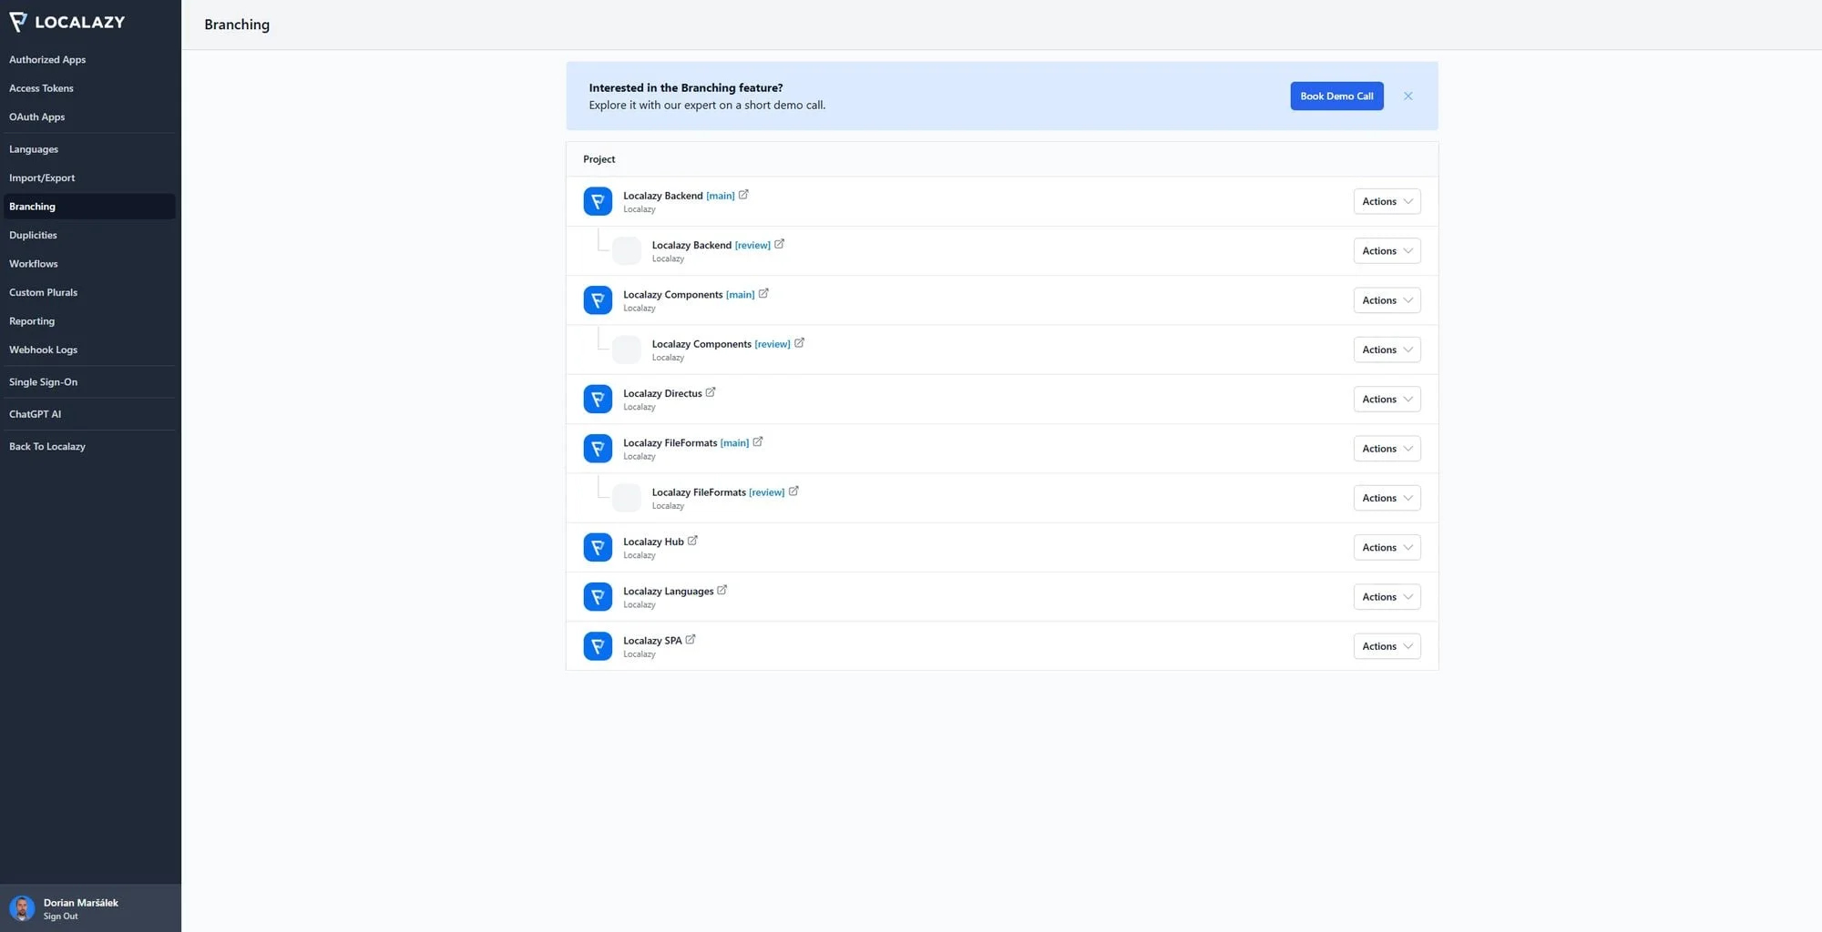Open Actions dropdown for Localazy FileFormats [main]
The height and width of the screenshot is (932, 1822).
(1387, 449)
